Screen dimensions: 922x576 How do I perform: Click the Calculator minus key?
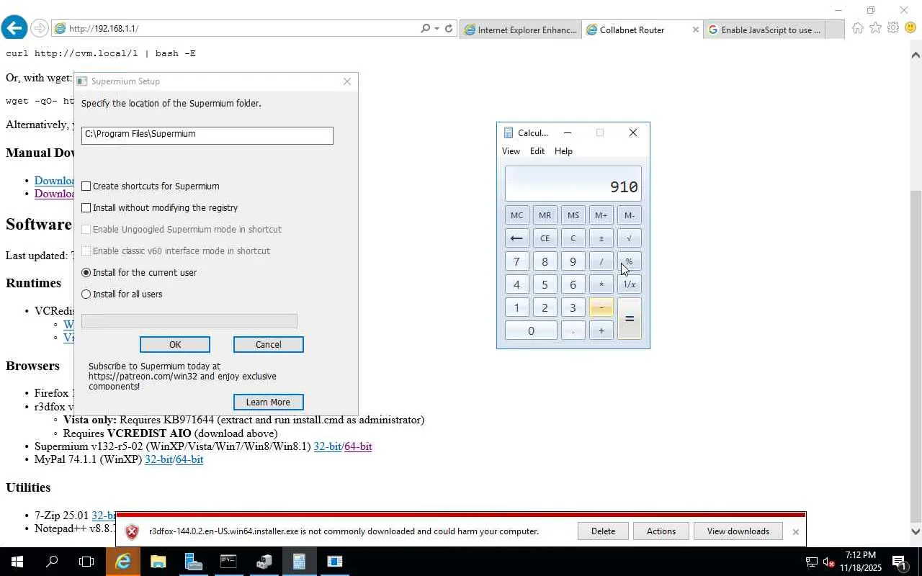coord(601,307)
